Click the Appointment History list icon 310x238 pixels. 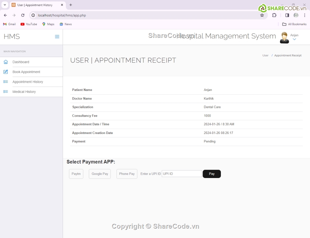click(6, 82)
